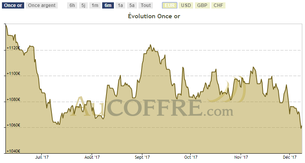Choose the 5j period button

click(x=83, y=5)
